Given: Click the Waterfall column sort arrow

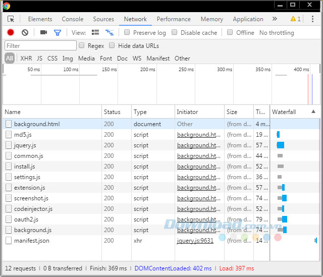Looking at the screenshot, I should [x=313, y=112].
